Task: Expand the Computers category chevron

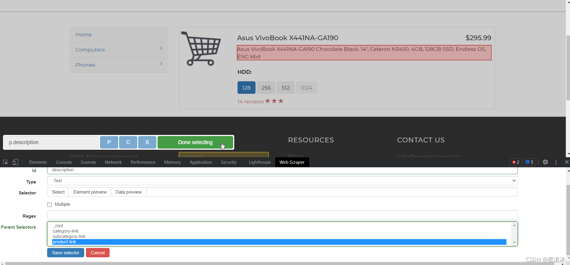Action: (161, 48)
